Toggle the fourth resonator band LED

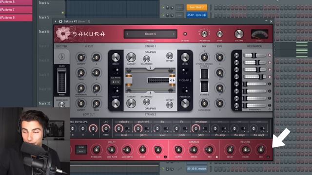270,77
